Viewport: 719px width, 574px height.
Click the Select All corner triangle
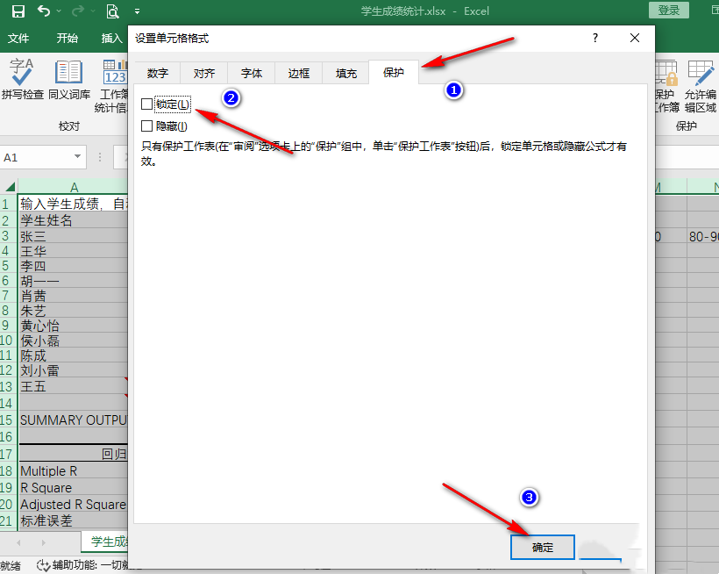pyautogui.click(x=10, y=186)
